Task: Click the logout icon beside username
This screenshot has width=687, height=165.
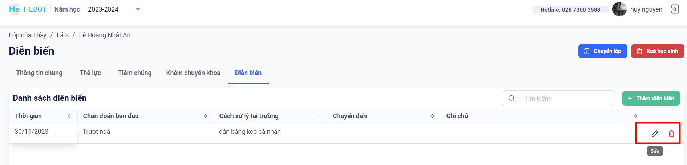Action: pos(675,9)
